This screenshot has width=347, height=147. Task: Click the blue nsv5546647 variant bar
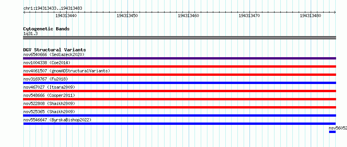pos(179,124)
